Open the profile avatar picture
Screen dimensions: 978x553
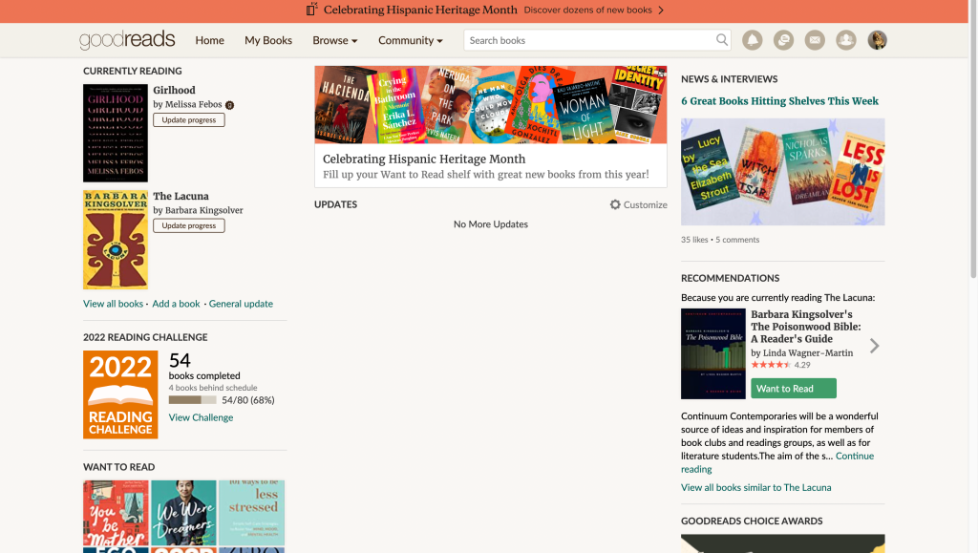[x=877, y=40]
